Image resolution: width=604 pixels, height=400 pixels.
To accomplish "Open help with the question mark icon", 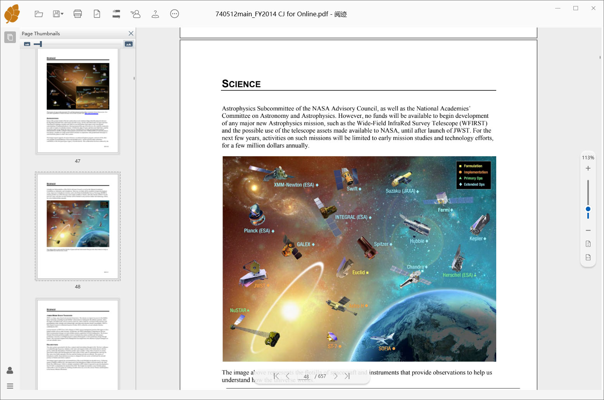I will (x=155, y=14).
